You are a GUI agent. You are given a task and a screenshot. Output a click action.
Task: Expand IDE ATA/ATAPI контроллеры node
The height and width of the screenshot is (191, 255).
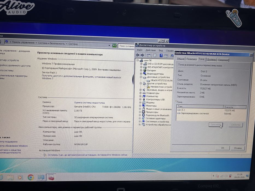(141, 67)
